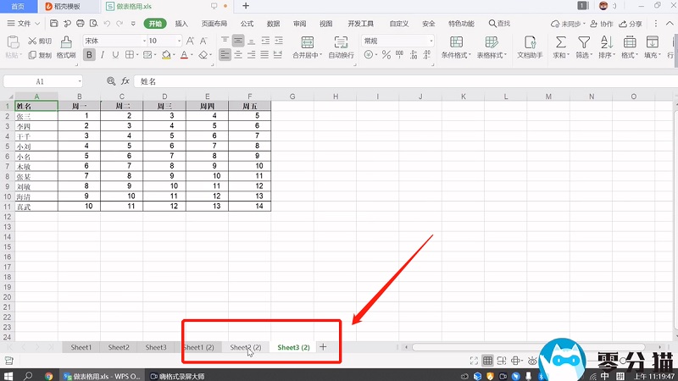This screenshot has height=381, width=678.
Task: Open the Insert (插入) ribbon tab
Action: point(181,24)
